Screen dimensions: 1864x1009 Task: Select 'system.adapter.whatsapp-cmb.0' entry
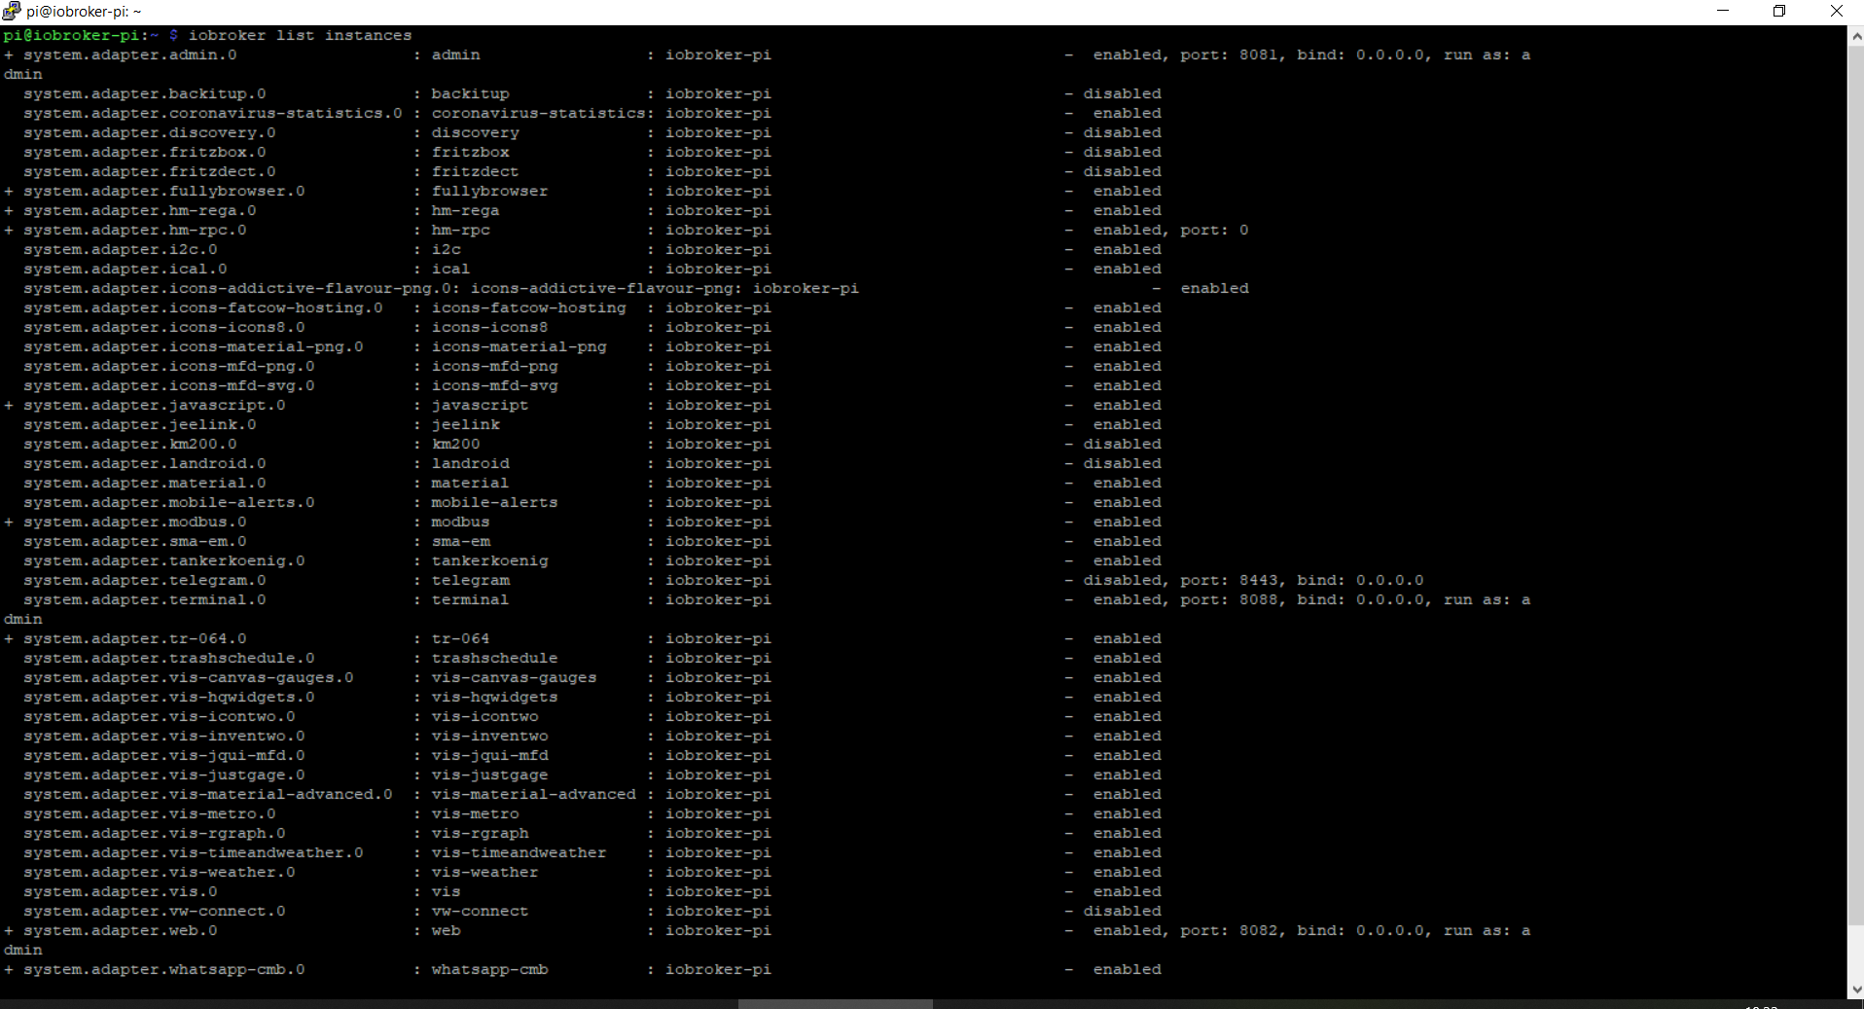click(x=164, y=970)
